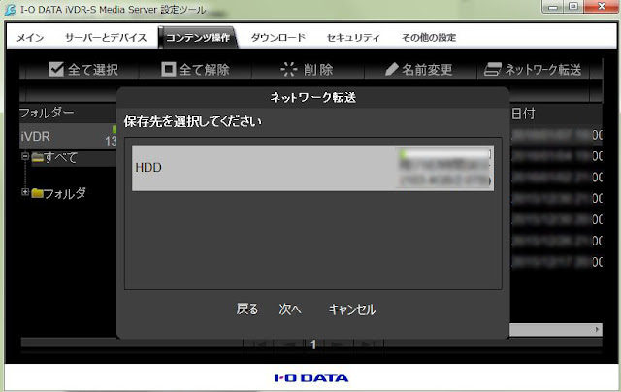Click the ネットワーク転送 transfer icon

pyautogui.click(x=492, y=69)
